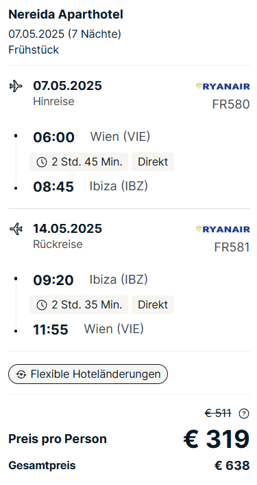Screen dimensions: 257x485
Task: Click the clock icon beside 2 Std. 35 Min.
Action: point(42,305)
